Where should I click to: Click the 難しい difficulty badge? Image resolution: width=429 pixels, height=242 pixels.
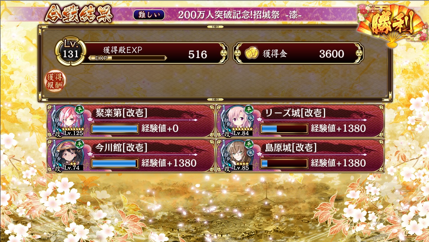(149, 14)
